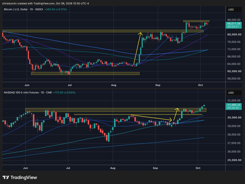Click the 56,000.00 price axis label
Viewport: 245px width, 184px height.
[234, 79]
